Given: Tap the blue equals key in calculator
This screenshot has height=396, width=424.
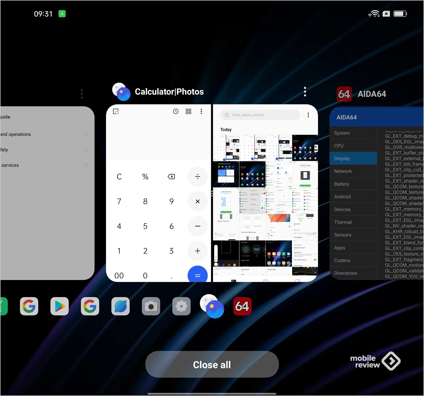Looking at the screenshot, I should click(x=197, y=274).
